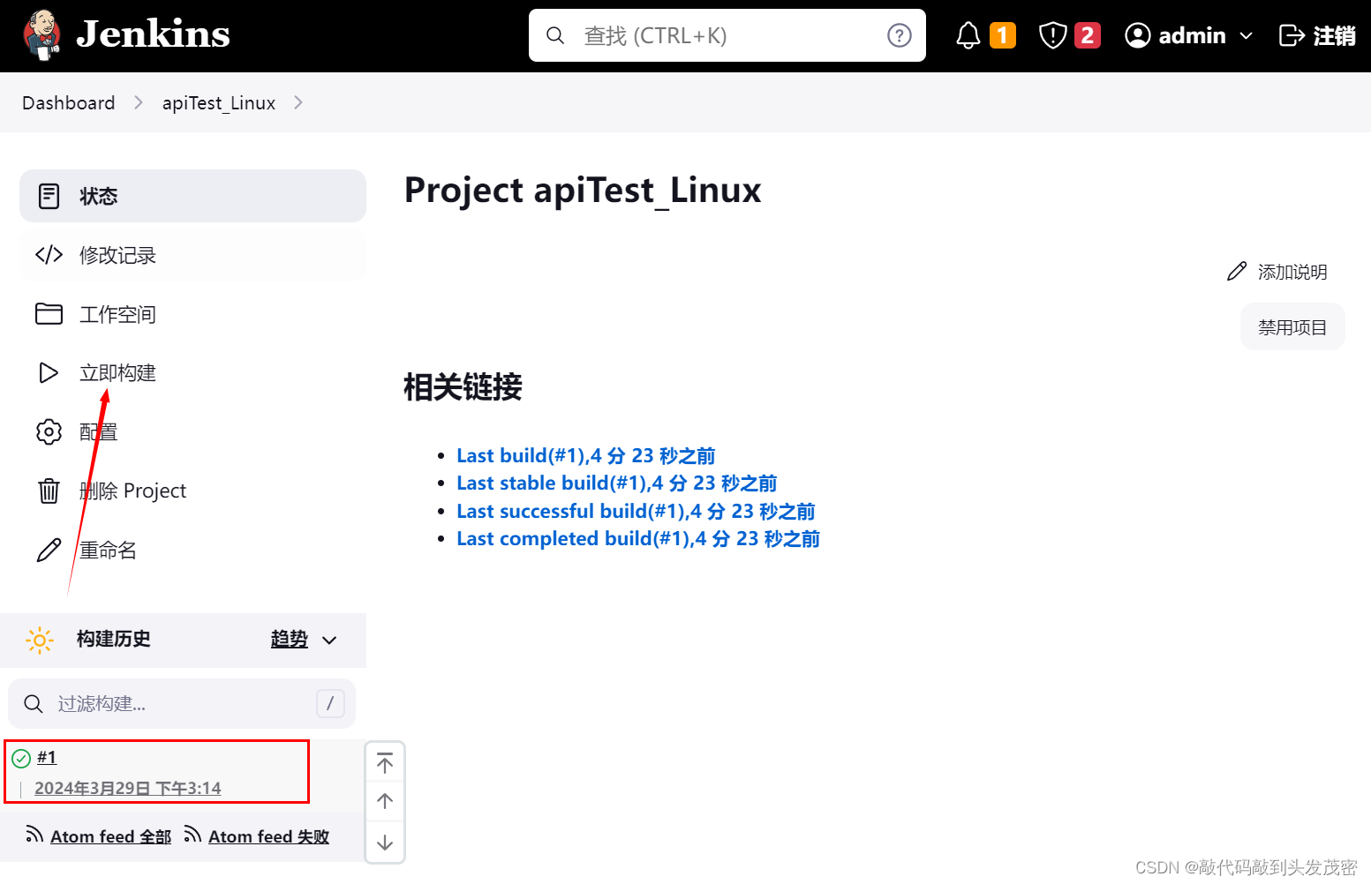Open the notifications bell icon

click(968, 35)
